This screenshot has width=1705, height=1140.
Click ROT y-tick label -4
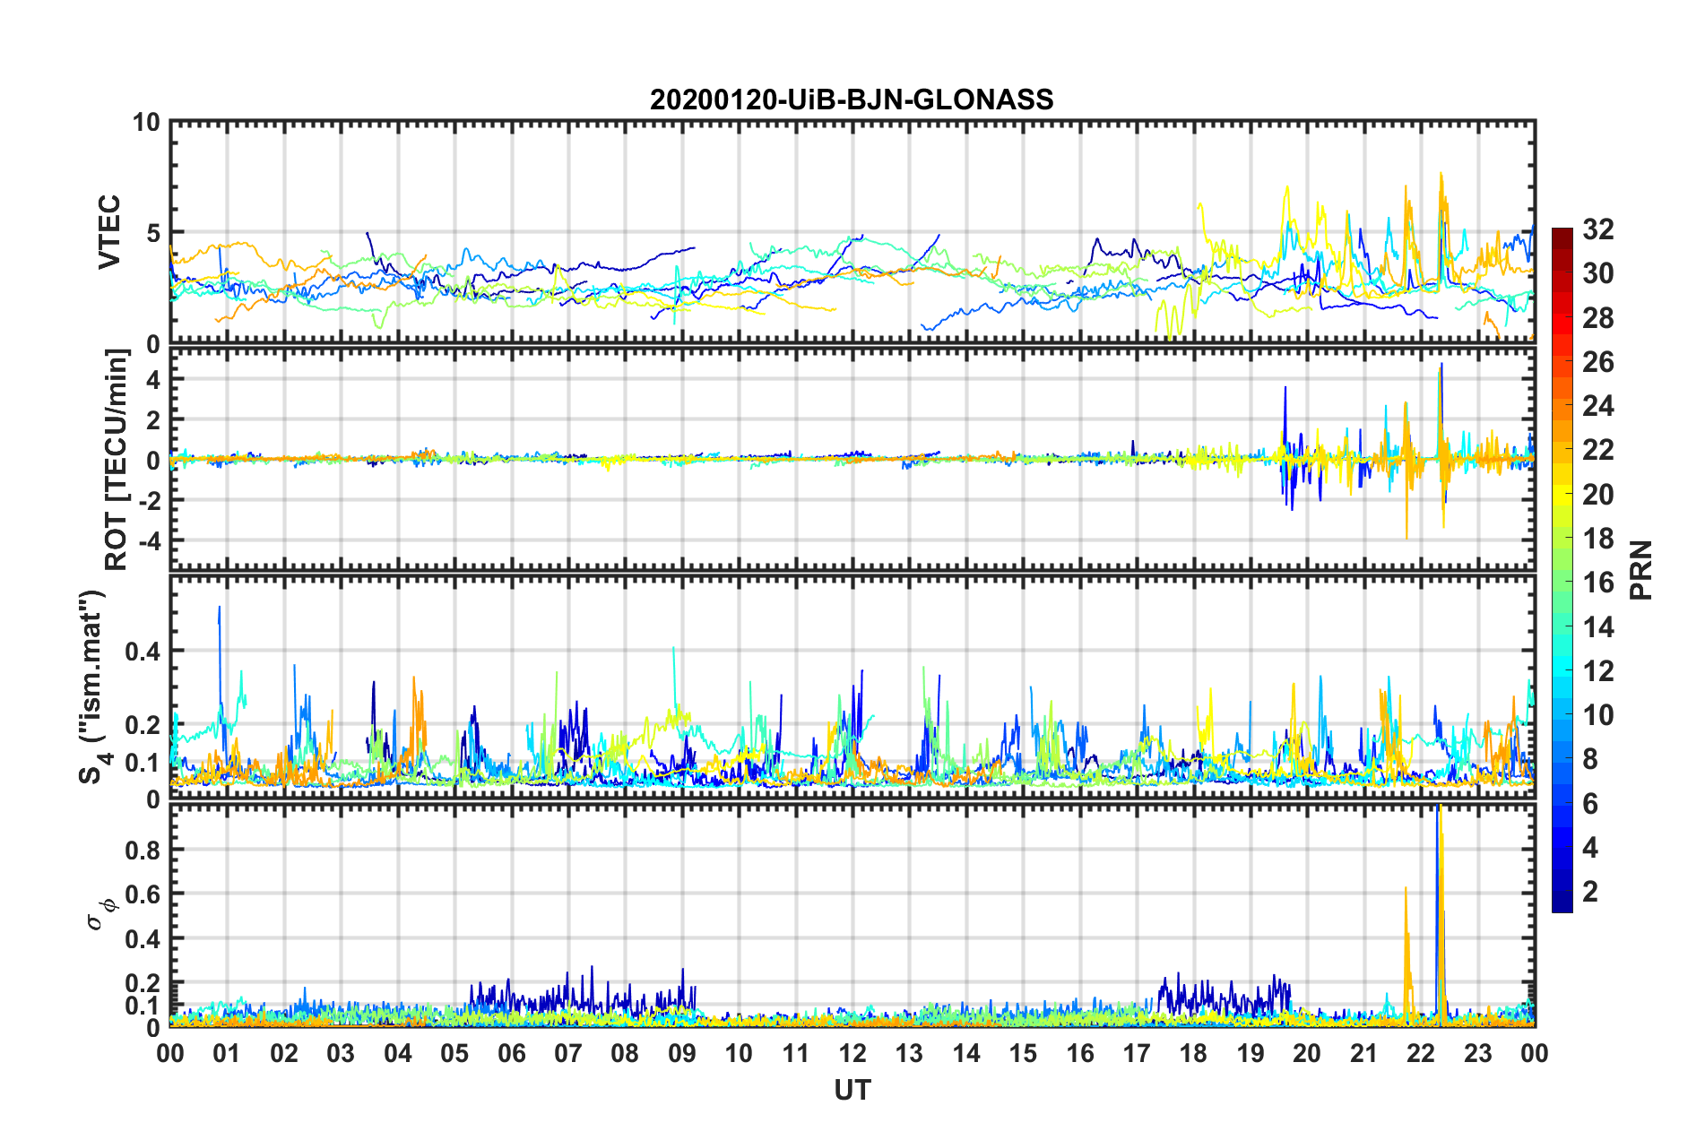[x=149, y=540]
